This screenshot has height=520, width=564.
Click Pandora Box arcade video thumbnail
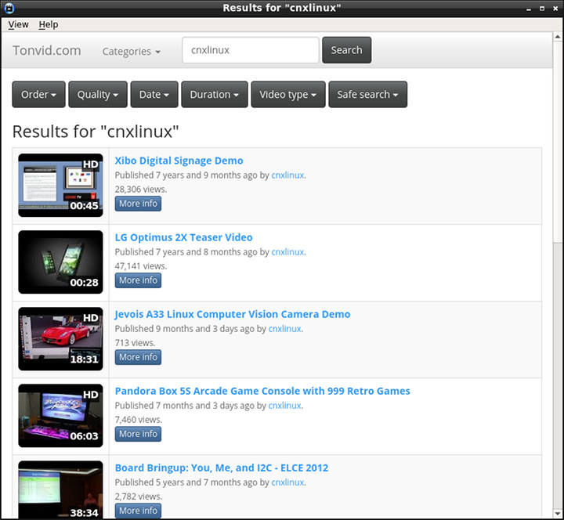point(60,416)
